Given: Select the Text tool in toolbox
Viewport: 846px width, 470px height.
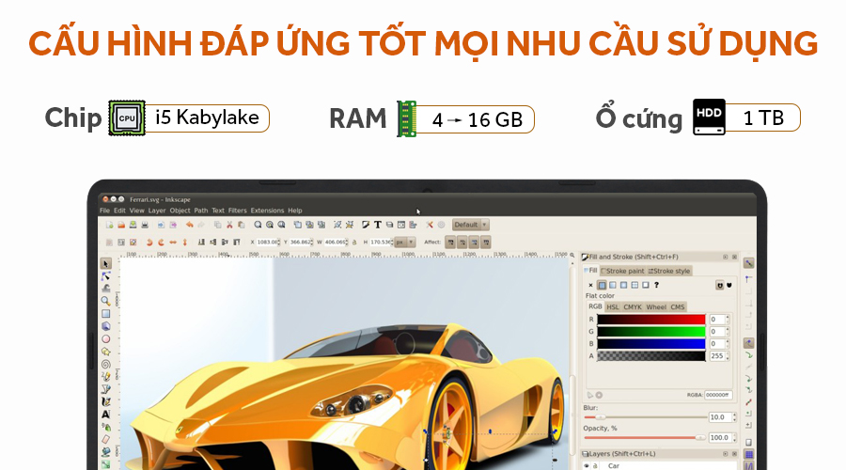Looking at the screenshot, I should pos(105,415).
